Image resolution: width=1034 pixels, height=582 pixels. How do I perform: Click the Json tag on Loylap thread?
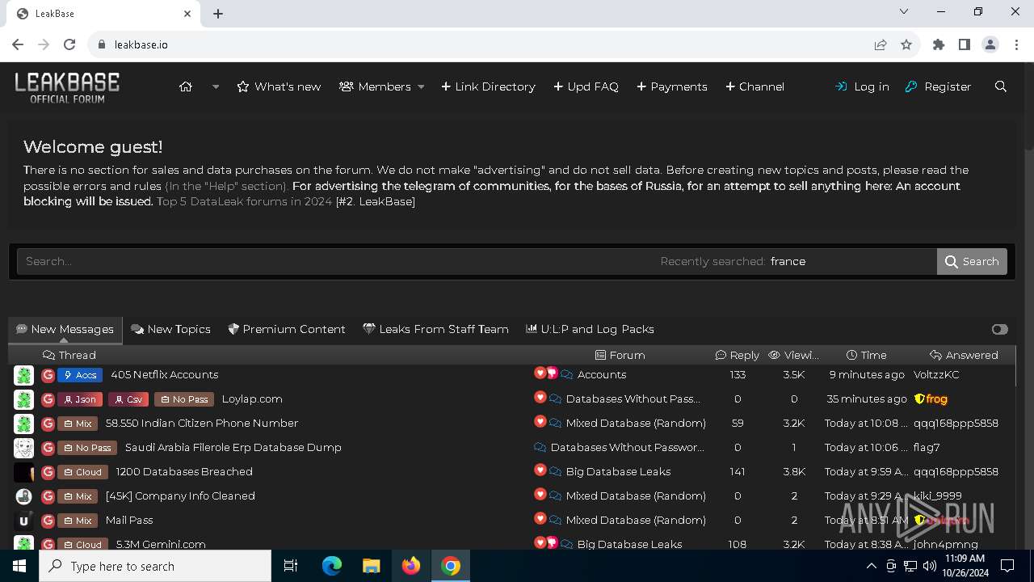click(80, 399)
